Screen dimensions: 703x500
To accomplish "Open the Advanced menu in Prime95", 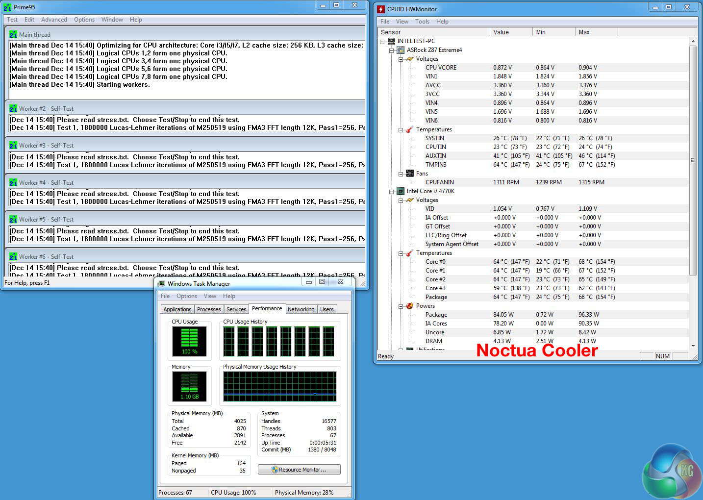I will (54, 20).
